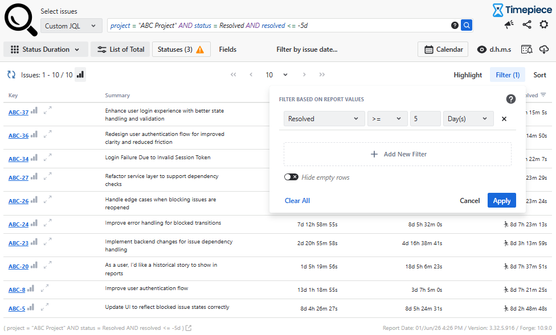Screen dimensions: 556x335
Task: Remove the Resolved filter row
Action: tap(504, 119)
